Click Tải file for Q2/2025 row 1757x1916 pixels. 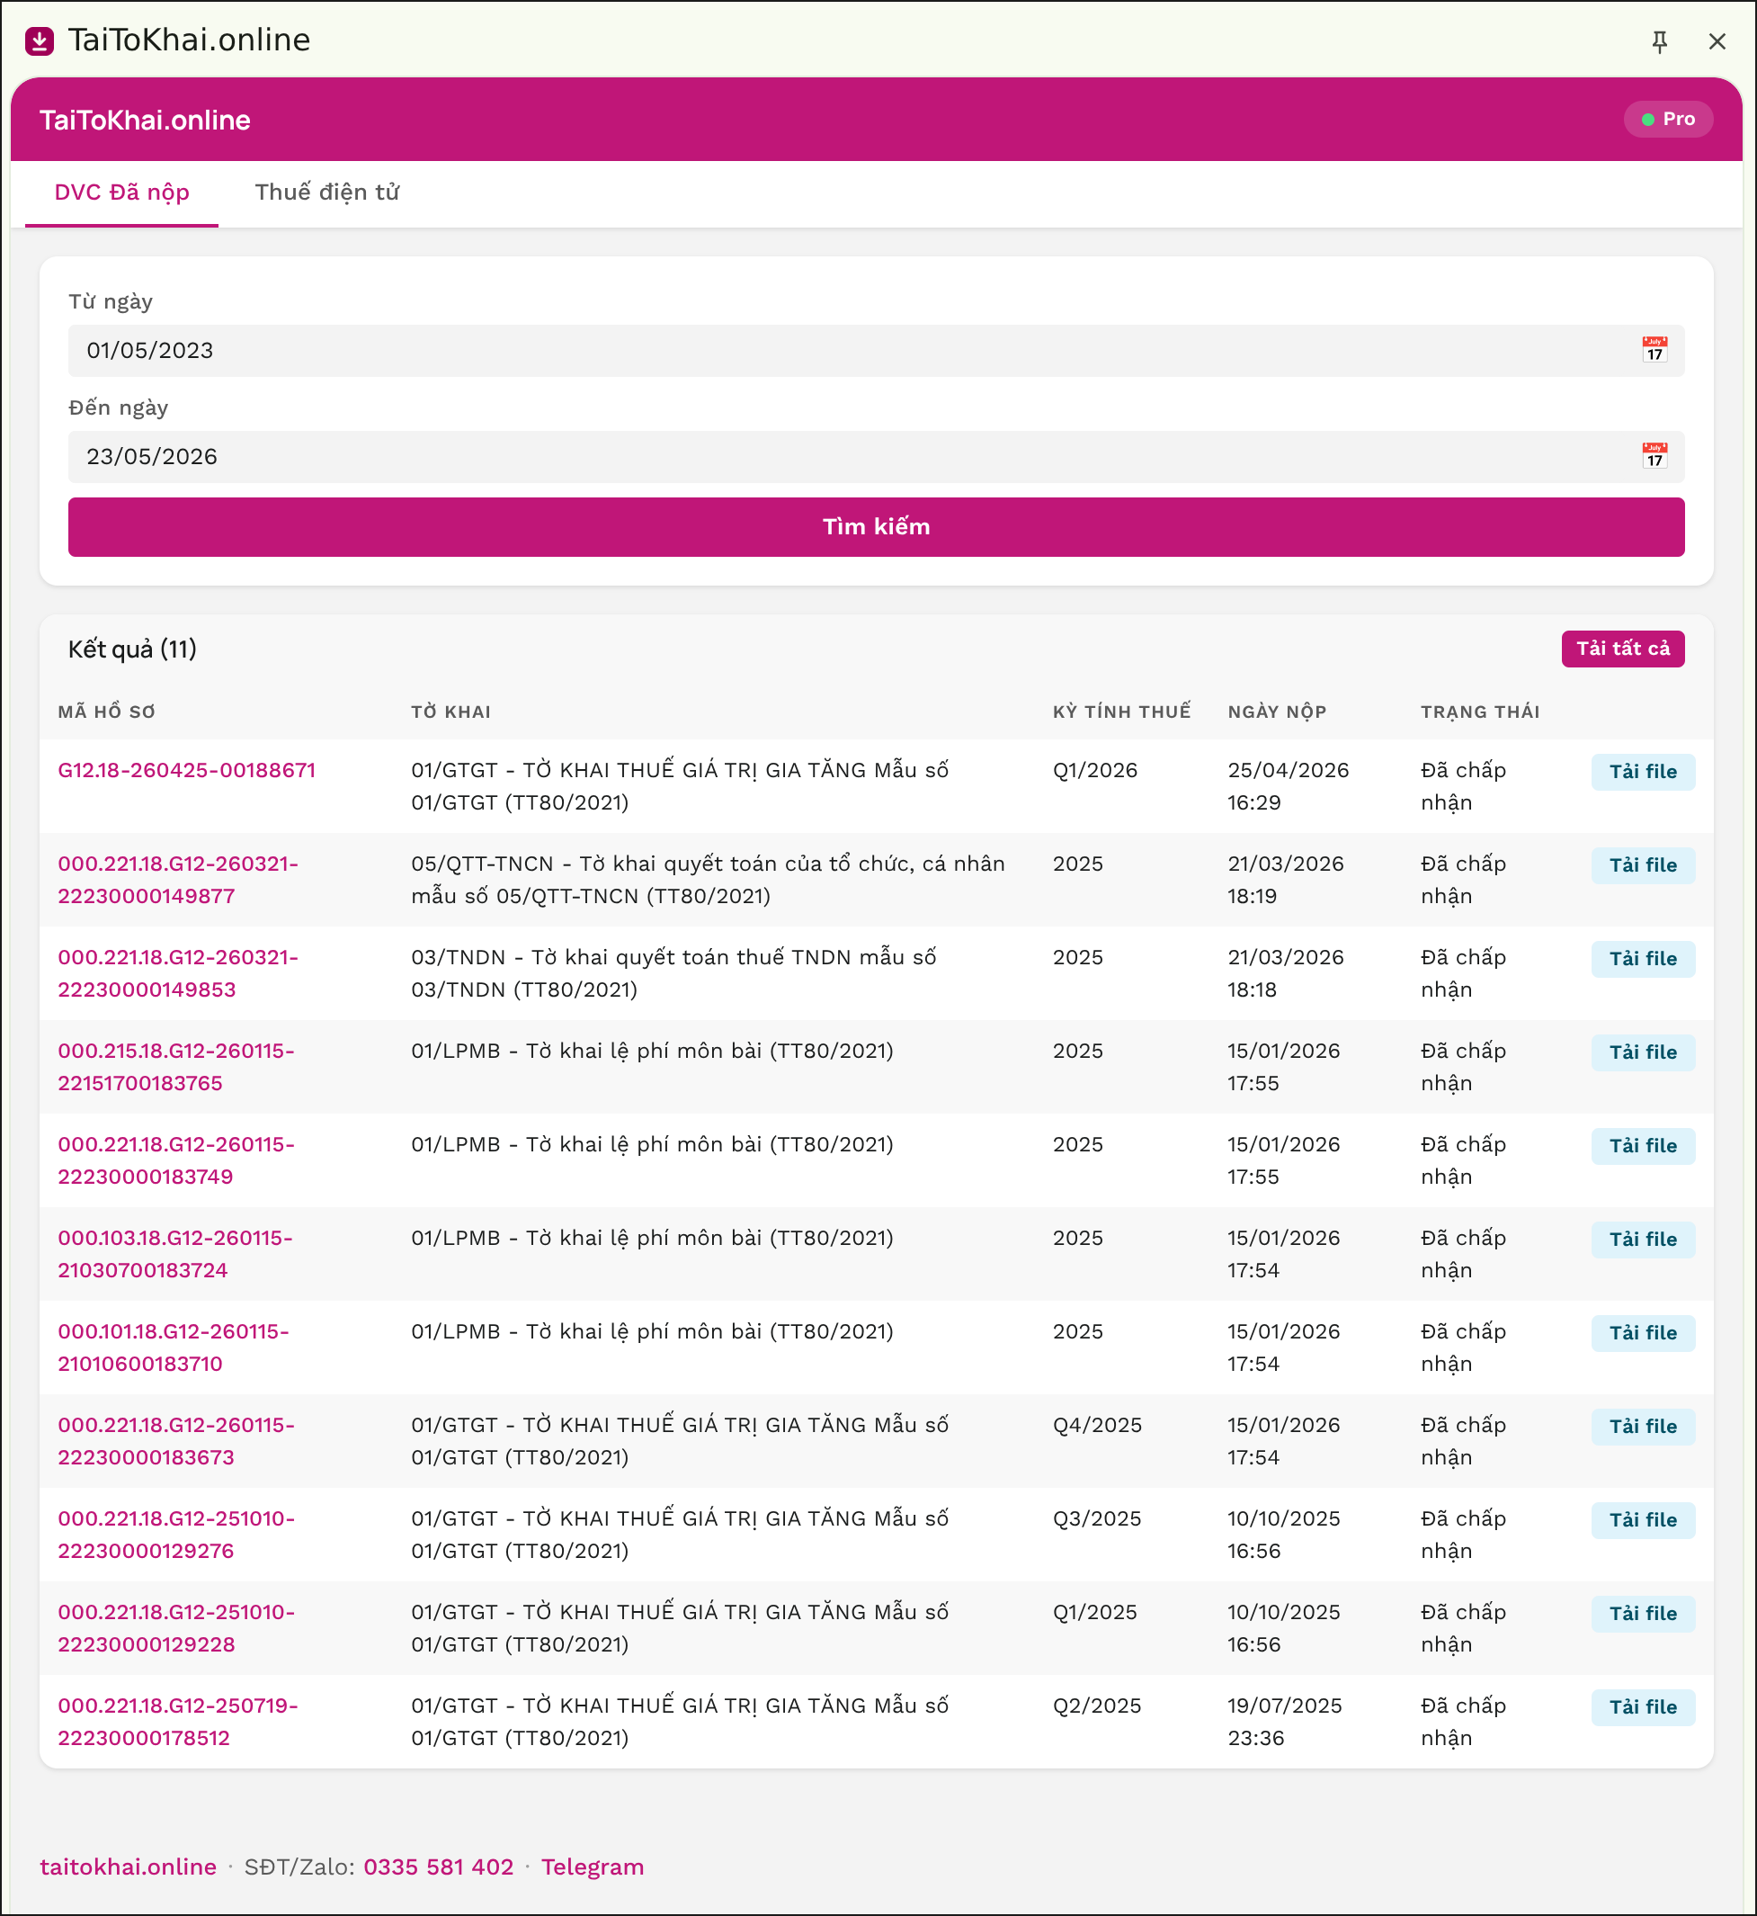(1642, 1706)
